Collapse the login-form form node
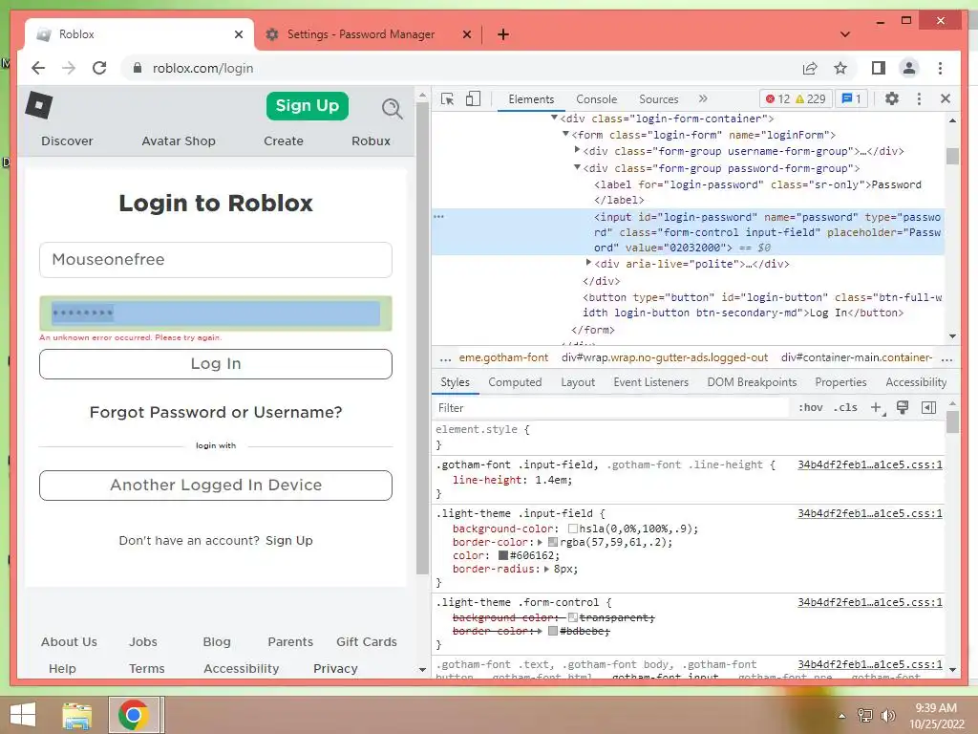978x734 pixels. click(x=565, y=134)
